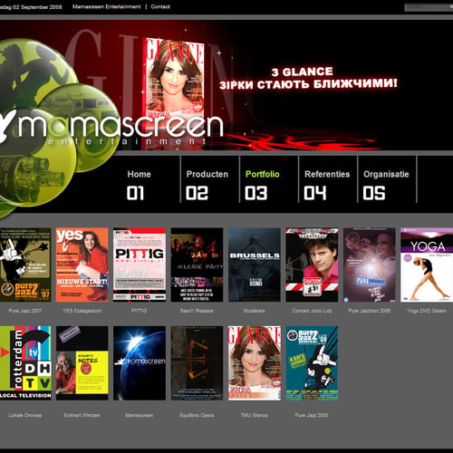The width and height of the screenshot is (453, 453).
Task: Go to Producten 02 section
Action: [207, 185]
